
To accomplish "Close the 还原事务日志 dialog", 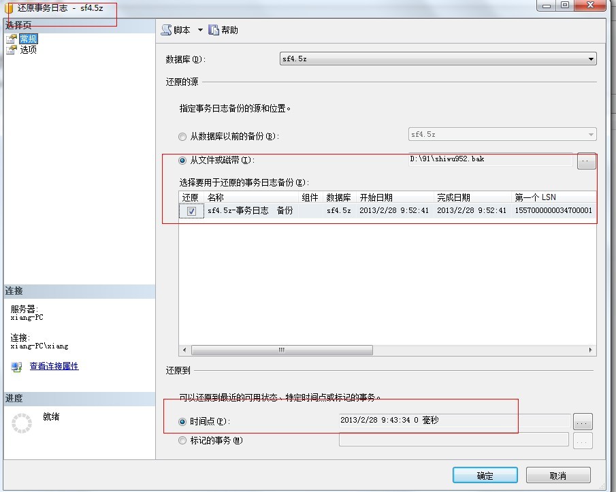I will 590,5.
